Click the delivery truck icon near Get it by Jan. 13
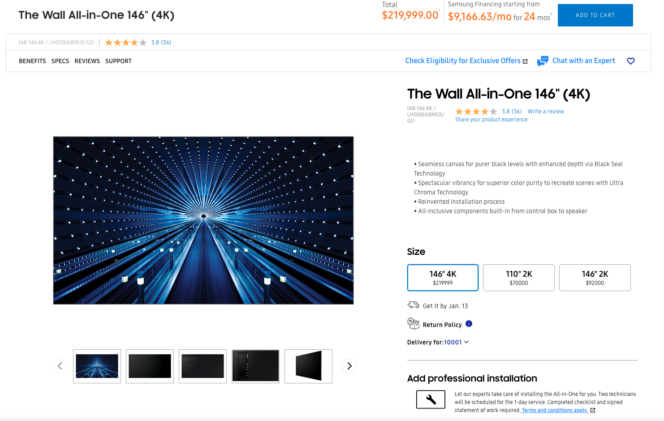The image size is (664, 421). (x=413, y=305)
